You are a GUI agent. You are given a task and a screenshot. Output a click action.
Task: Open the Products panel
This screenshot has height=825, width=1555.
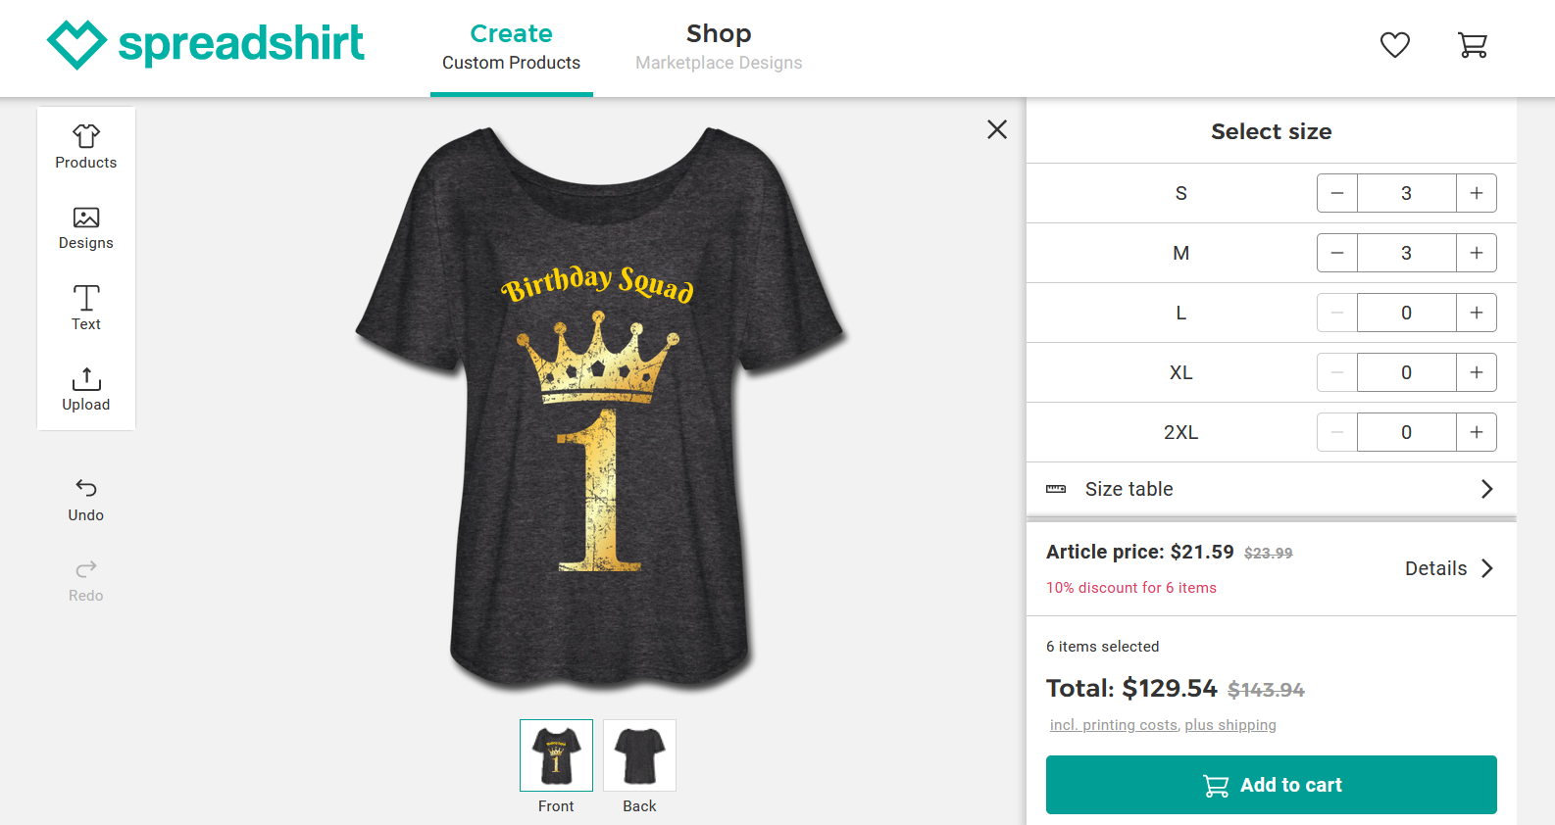[x=86, y=147]
